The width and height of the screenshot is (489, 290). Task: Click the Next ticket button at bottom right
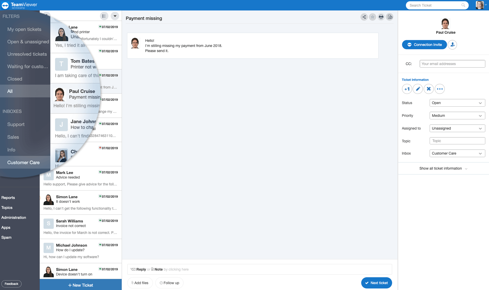tap(376, 282)
